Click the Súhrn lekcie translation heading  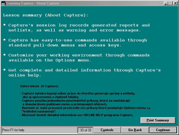pyautogui.click(x=39, y=86)
